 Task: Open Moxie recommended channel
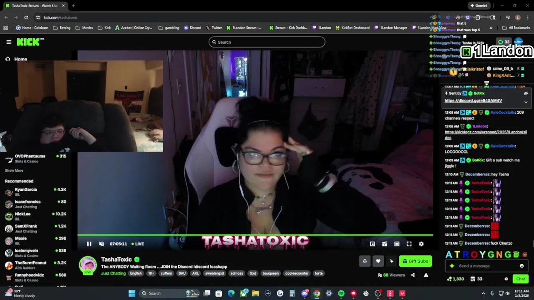35,241
